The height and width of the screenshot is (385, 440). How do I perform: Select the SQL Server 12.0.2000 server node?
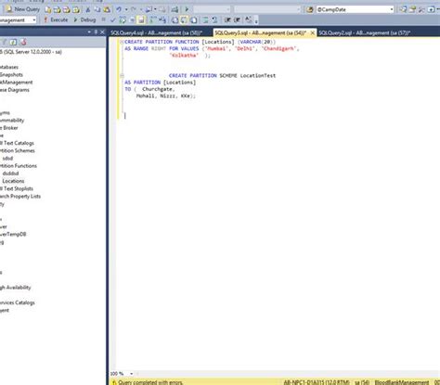pos(31,52)
